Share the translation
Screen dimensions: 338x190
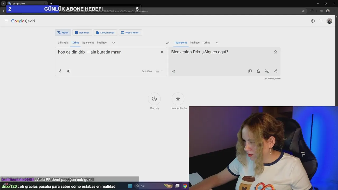point(275,71)
